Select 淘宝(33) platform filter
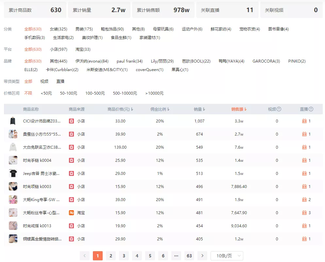The height and width of the screenshot is (262, 325). pyautogui.click(x=83, y=49)
